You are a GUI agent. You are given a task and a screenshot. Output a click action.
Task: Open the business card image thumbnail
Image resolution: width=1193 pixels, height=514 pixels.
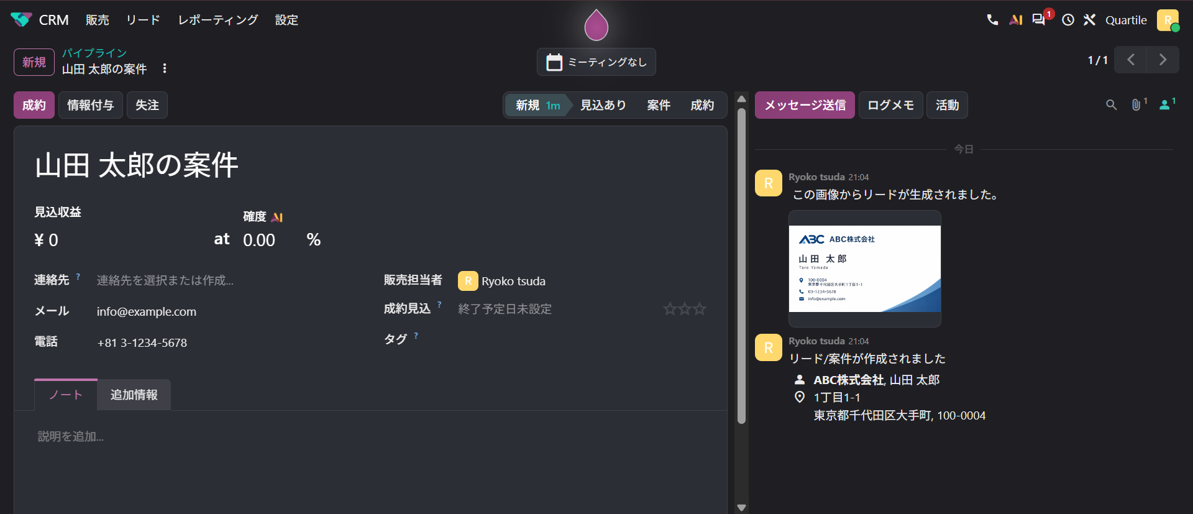point(864,268)
